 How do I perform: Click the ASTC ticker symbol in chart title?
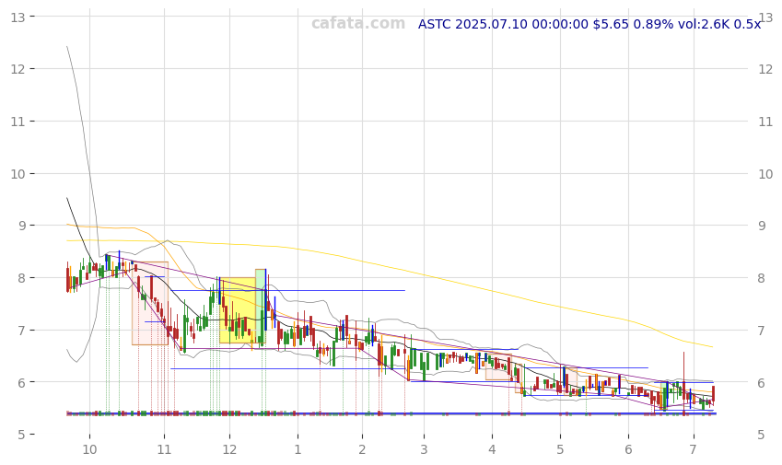[435, 24]
